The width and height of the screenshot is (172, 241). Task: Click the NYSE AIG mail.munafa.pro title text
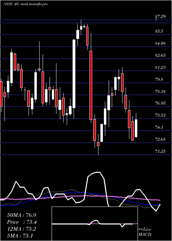coord(25,4)
